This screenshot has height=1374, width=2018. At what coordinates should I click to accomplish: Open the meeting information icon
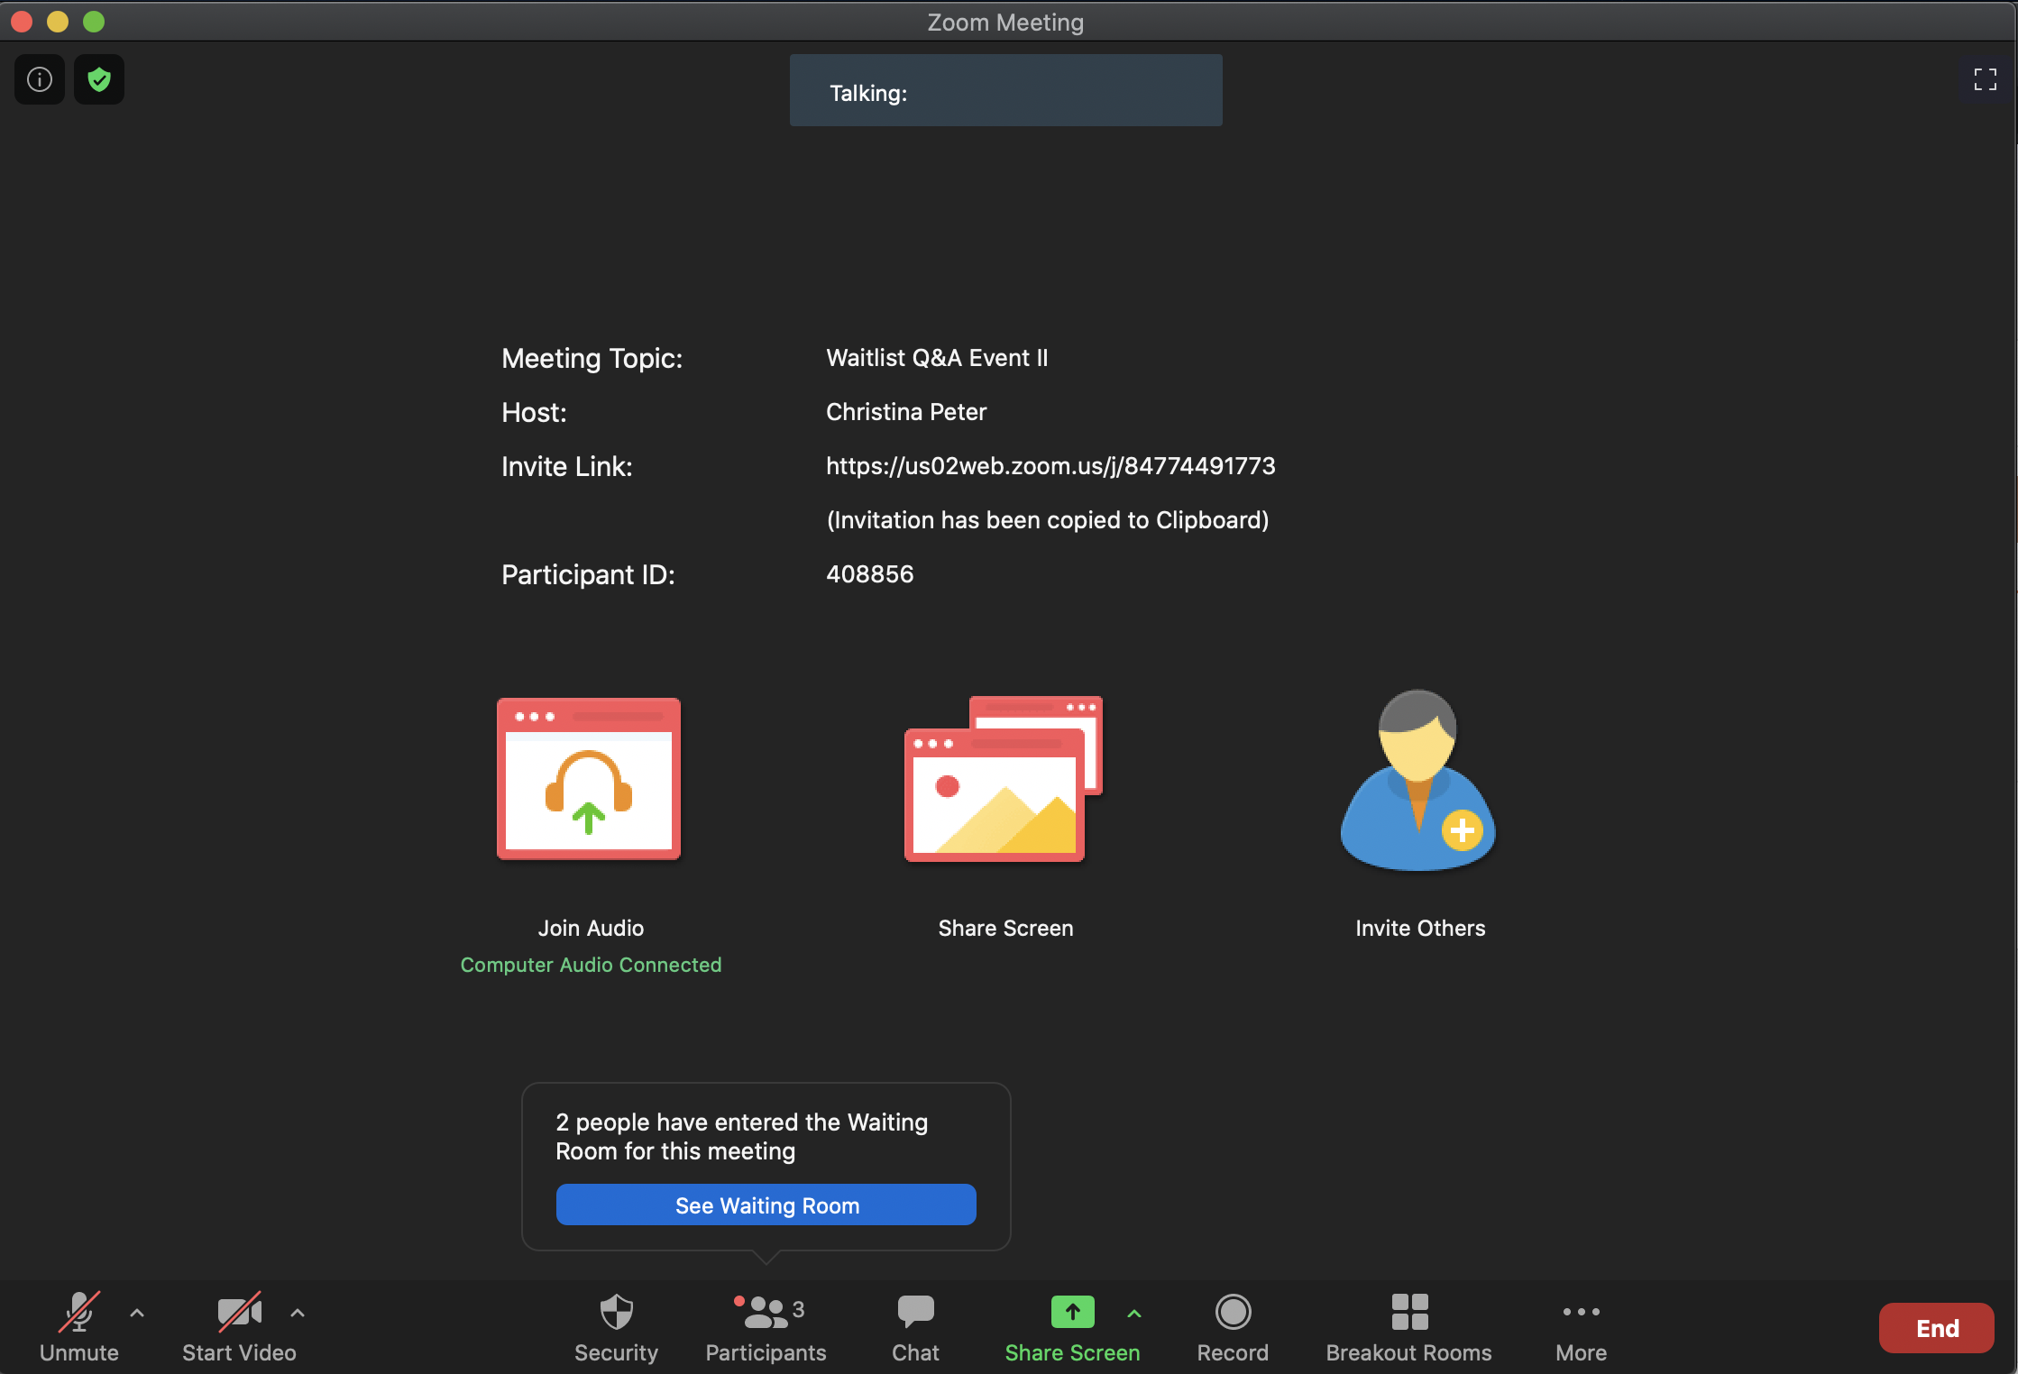pyautogui.click(x=40, y=79)
